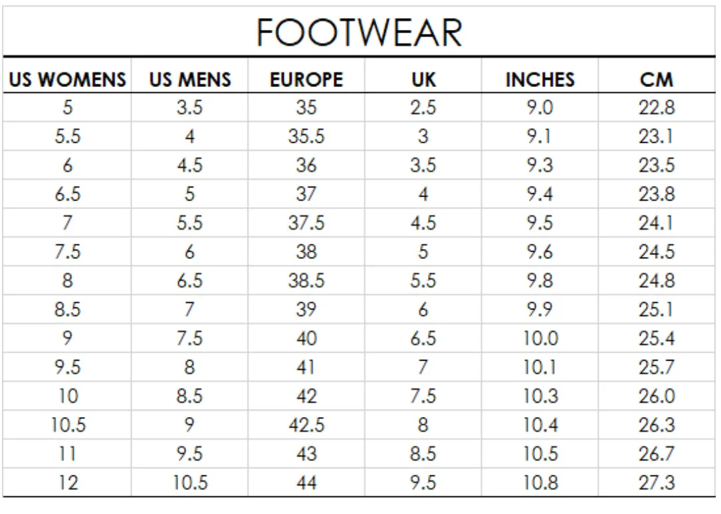Click the 27.3 CM cell

(x=657, y=483)
